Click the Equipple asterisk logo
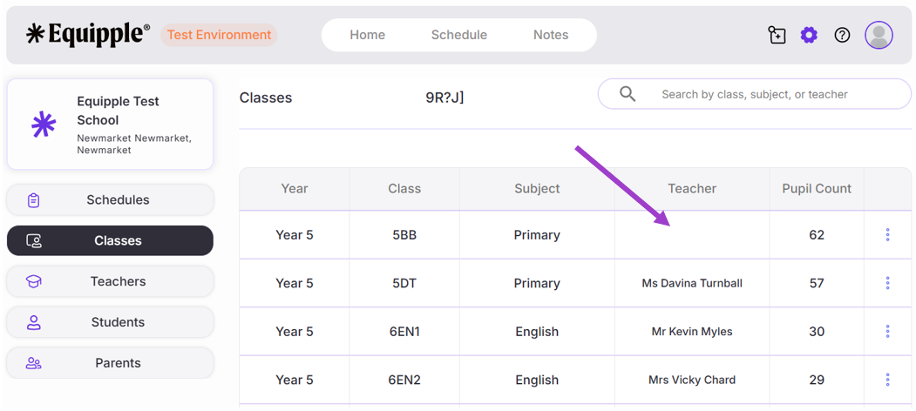 (35, 35)
